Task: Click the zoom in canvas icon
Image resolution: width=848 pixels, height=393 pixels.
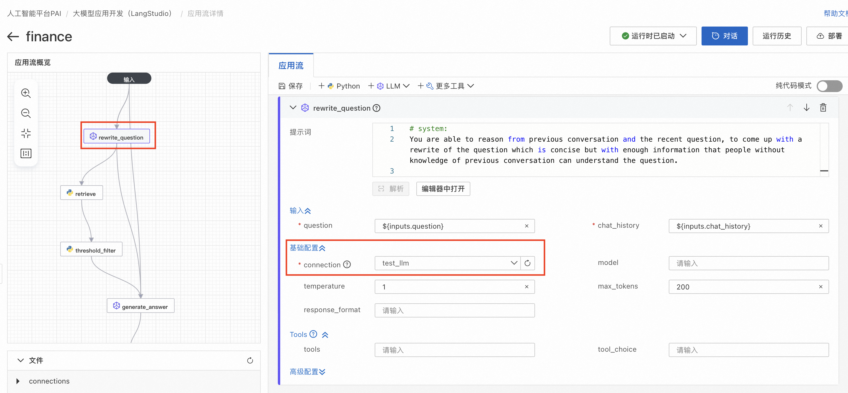Action: point(26,93)
